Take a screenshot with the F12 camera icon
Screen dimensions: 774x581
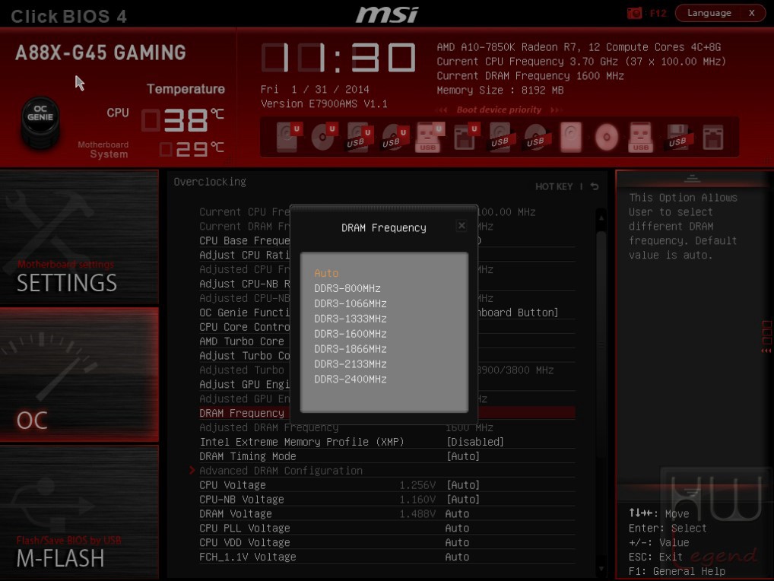click(x=634, y=14)
